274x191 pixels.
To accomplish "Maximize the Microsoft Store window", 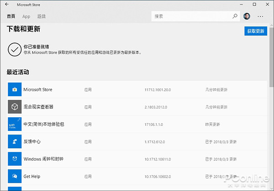I will [254, 5].
